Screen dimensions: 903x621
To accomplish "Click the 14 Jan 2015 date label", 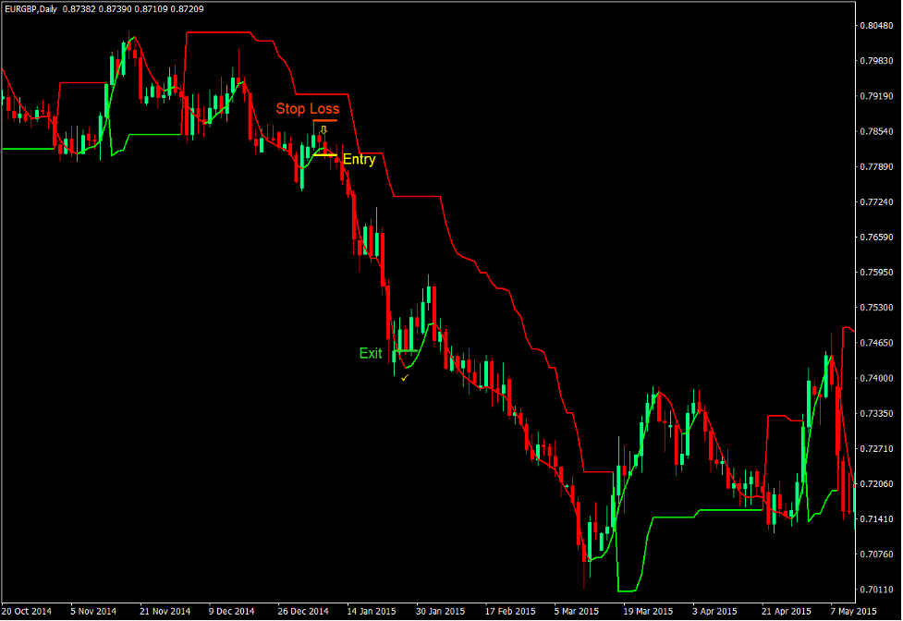I will tap(372, 611).
